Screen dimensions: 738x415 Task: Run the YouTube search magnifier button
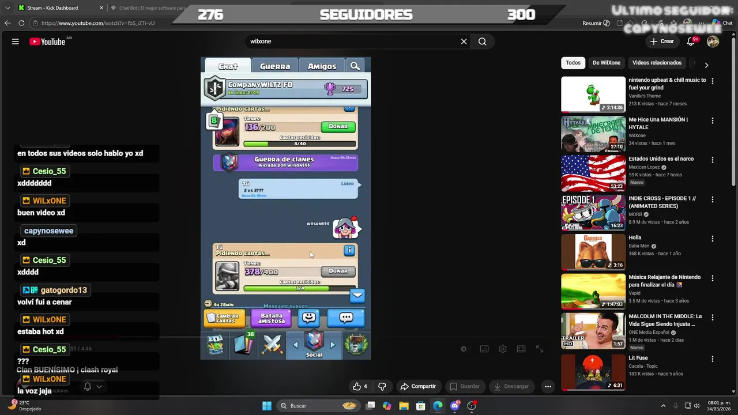(x=482, y=41)
